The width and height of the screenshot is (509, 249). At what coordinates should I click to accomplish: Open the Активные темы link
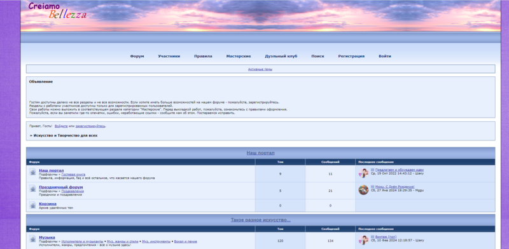pos(260,69)
